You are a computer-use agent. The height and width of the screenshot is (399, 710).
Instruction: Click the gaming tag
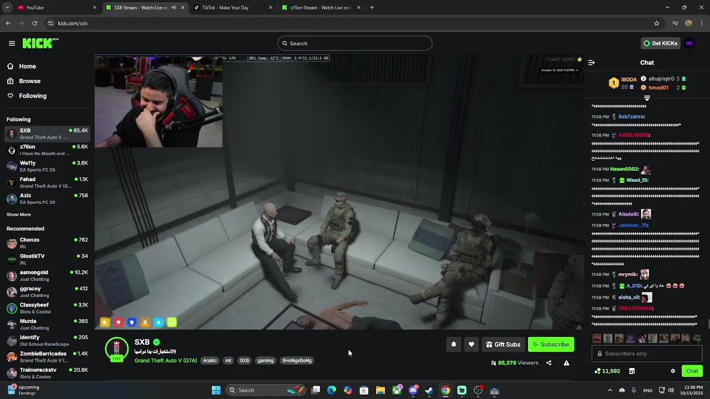point(266,361)
